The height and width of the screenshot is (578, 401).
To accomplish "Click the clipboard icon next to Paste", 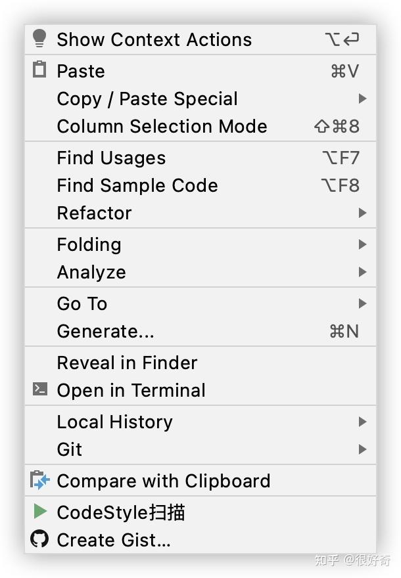I will pos(39,70).
